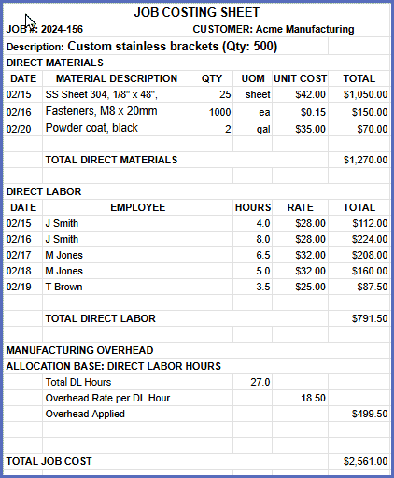Click the $87.50 labor total cell
394x478 pixels.
tap(359, 287)
